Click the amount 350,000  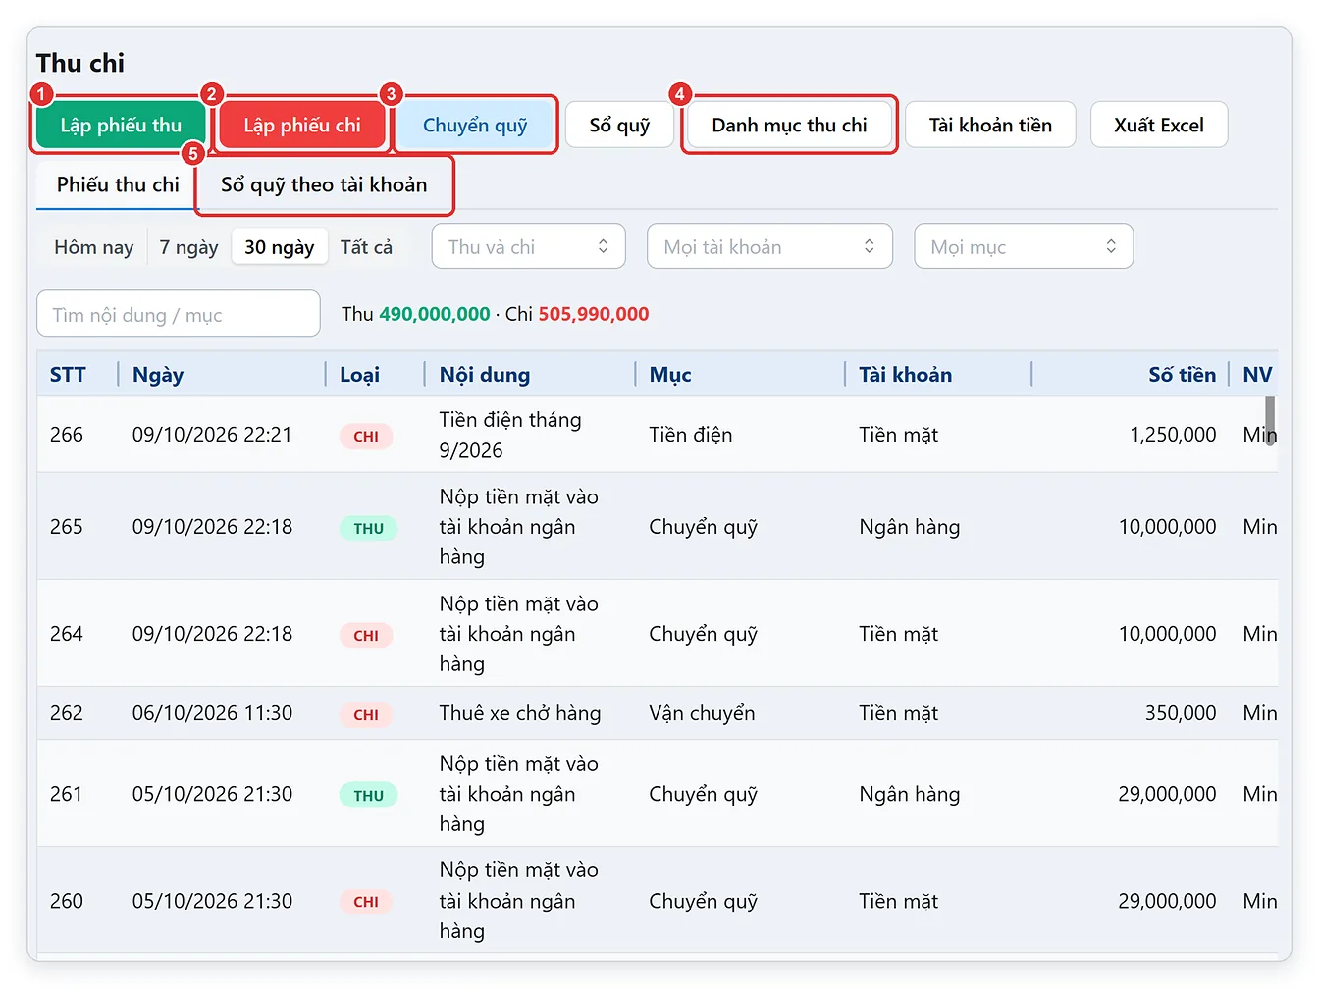(1181, 713)
